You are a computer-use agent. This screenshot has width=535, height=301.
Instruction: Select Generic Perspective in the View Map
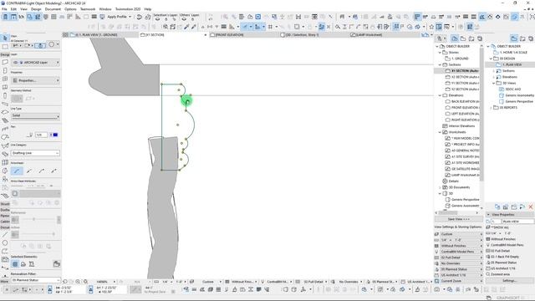[517, 102]
